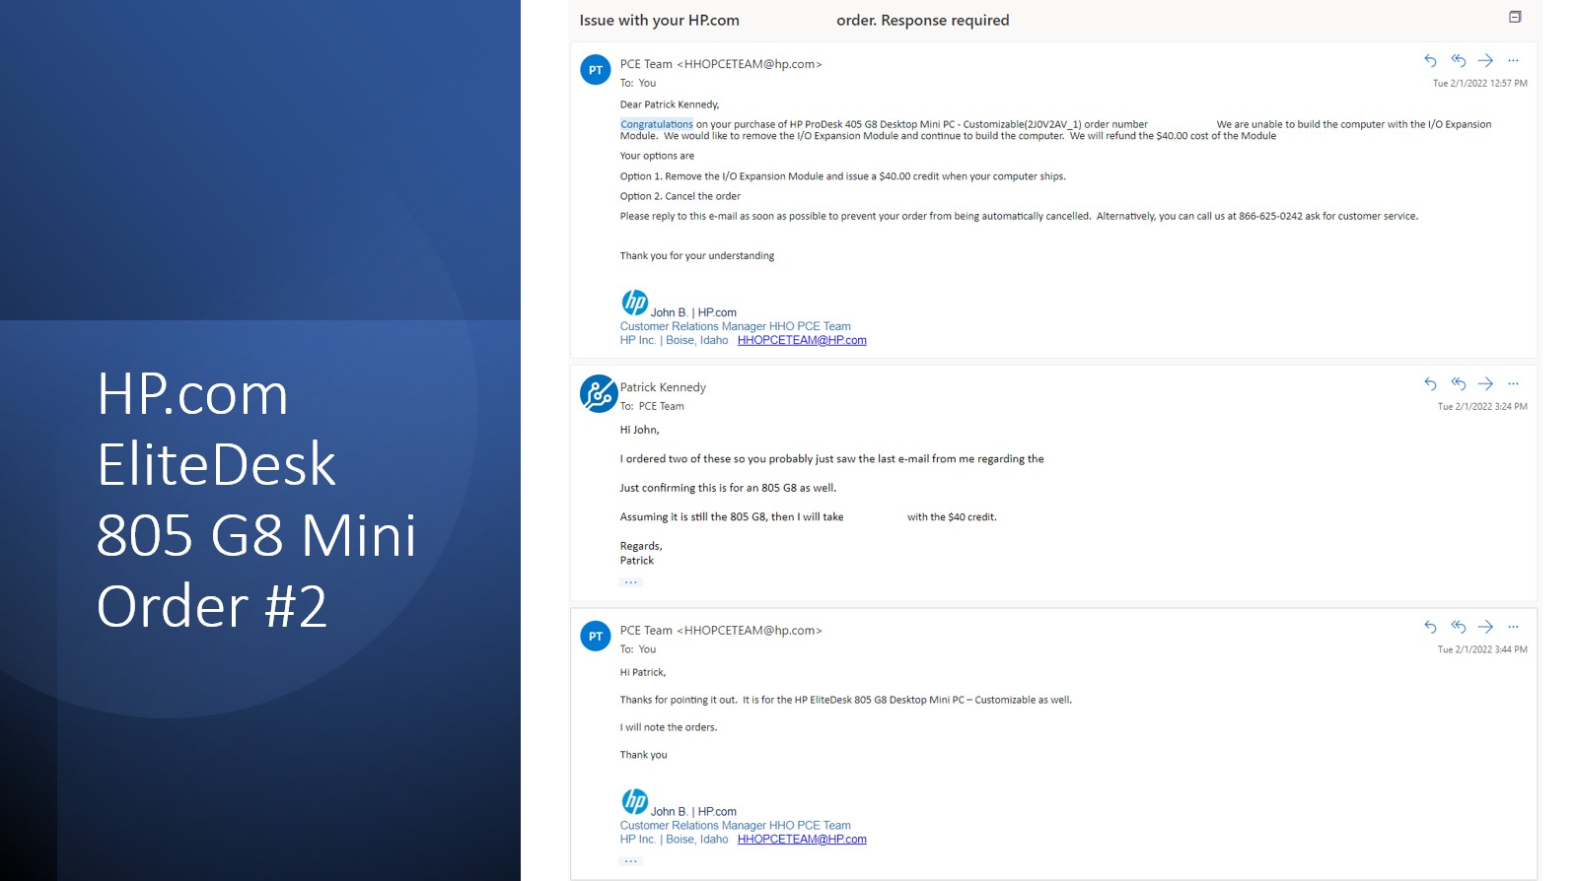1575x881 pixels.
Task: Forward the 12:57 PM PCE Team email
Action: click(x=1485, y=61)
